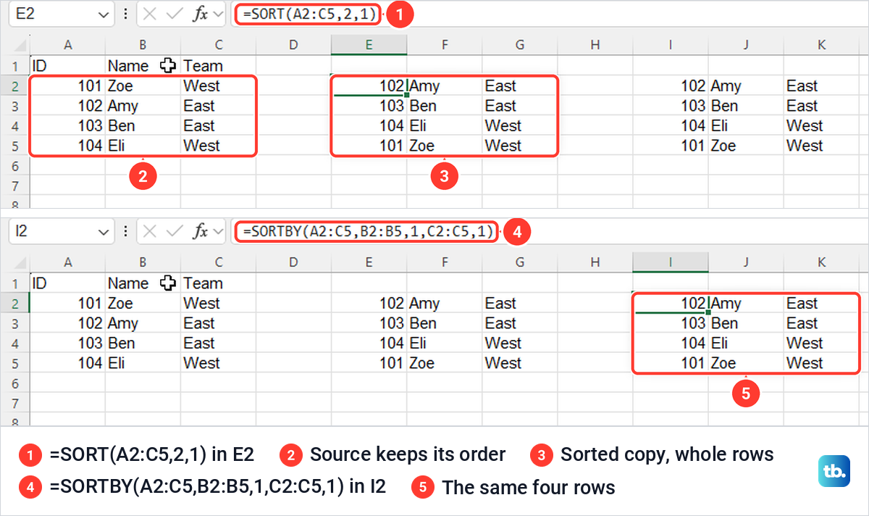The height and width of the screenshot is (516, 869).
Task: Select row 1 header in upper sheet
Action: (x=14, y=66)
